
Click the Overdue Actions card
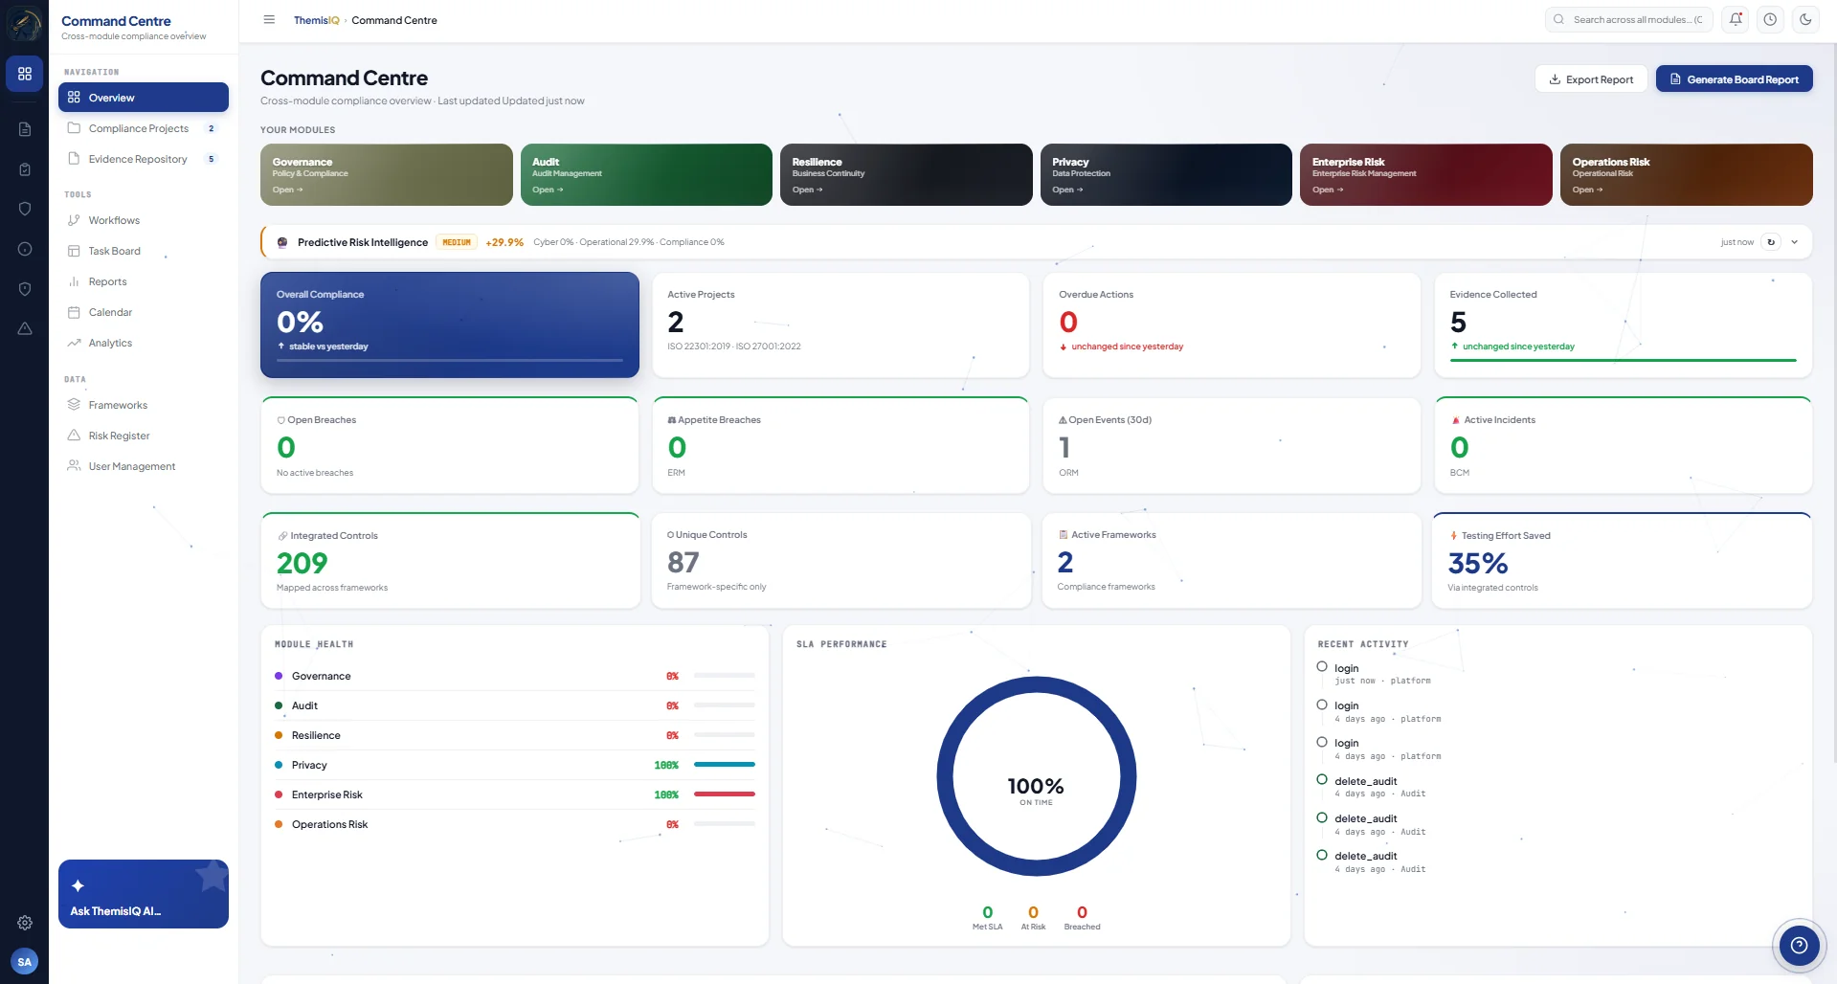point(1232,324)
